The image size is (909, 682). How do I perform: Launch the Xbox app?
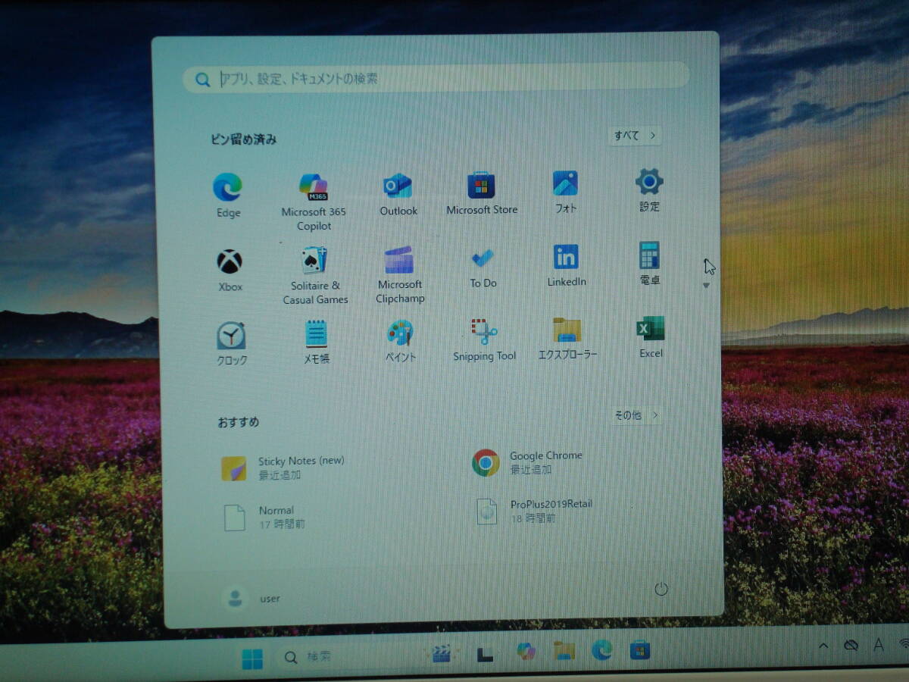pyautogui.click(x=230, y=271)
